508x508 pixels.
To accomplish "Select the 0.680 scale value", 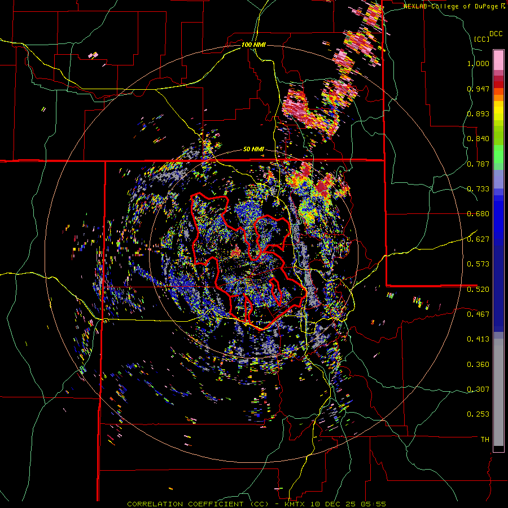I will (x=478, y=213).
